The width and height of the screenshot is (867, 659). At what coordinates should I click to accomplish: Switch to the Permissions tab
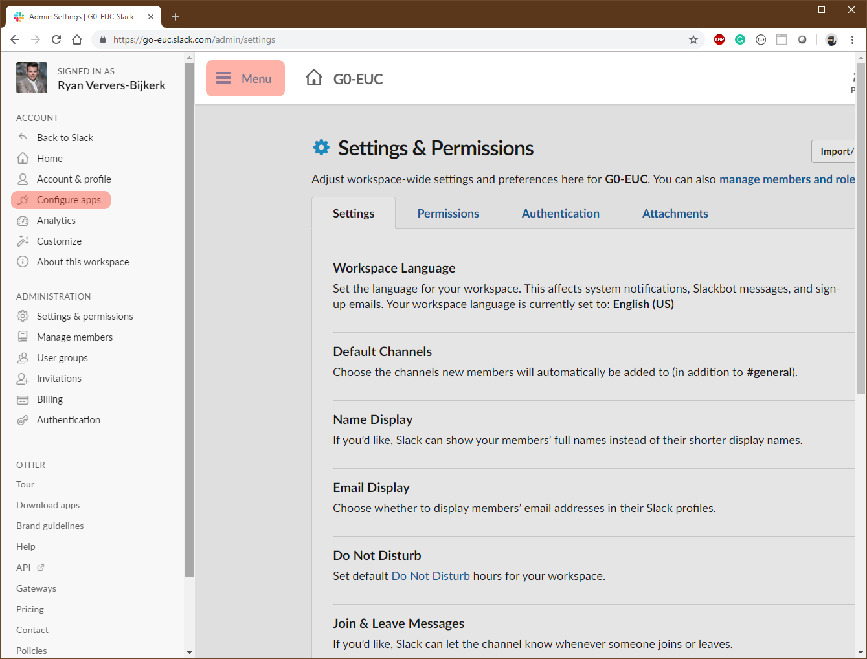point(448,214)
